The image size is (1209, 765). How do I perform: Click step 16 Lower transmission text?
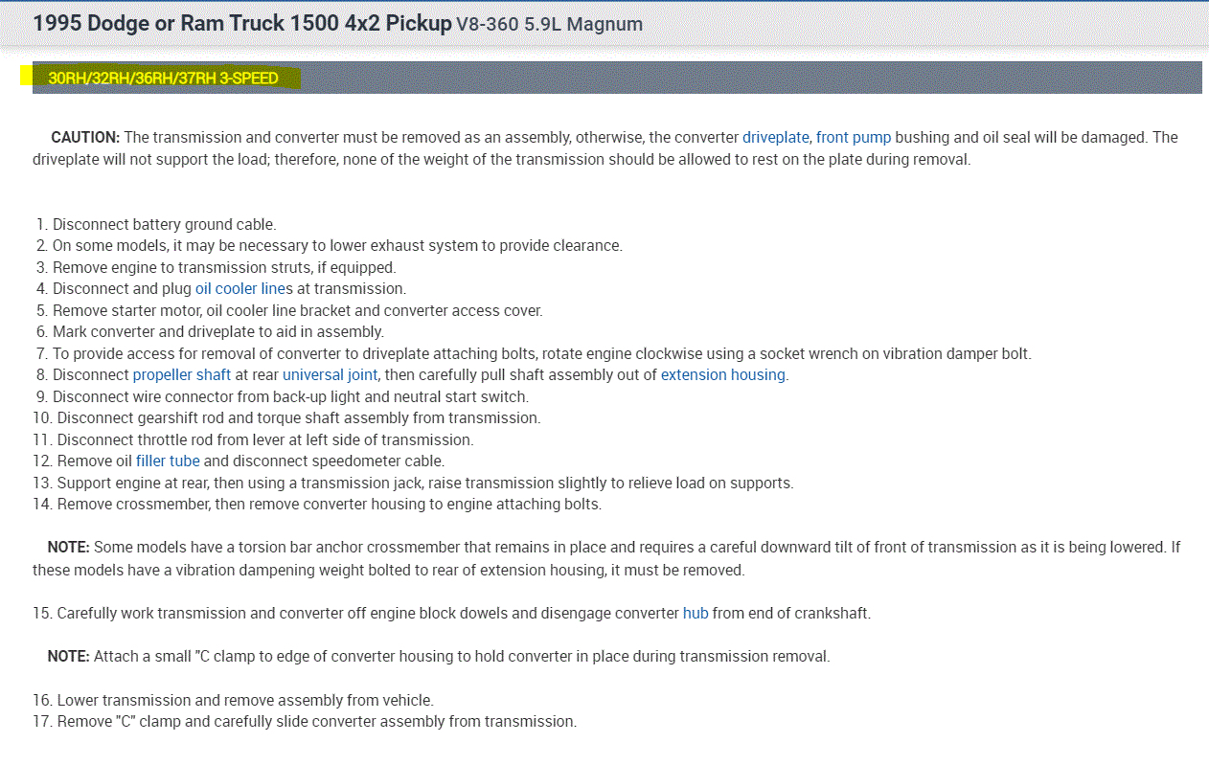click(244, 700)
